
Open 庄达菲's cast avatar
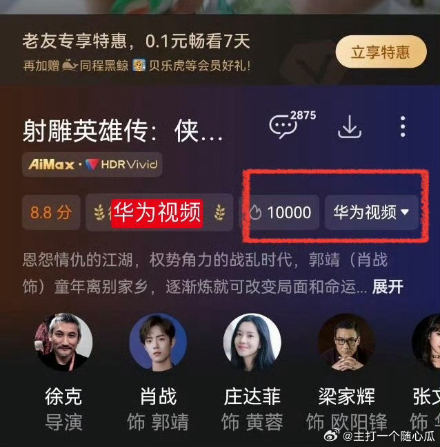pos(252,342)
